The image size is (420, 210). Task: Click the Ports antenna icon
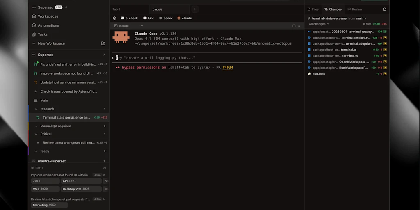click(32, 168)
